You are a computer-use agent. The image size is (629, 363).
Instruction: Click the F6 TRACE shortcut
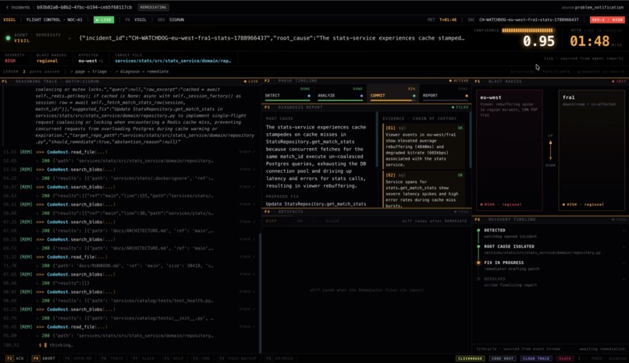112,358
